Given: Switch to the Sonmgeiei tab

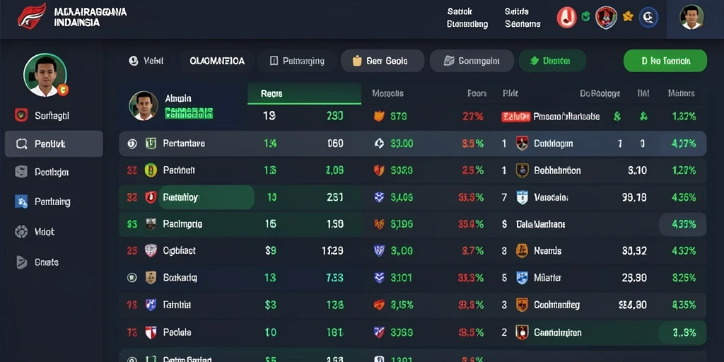Looking at the screenshot, I should pos(472,61).
